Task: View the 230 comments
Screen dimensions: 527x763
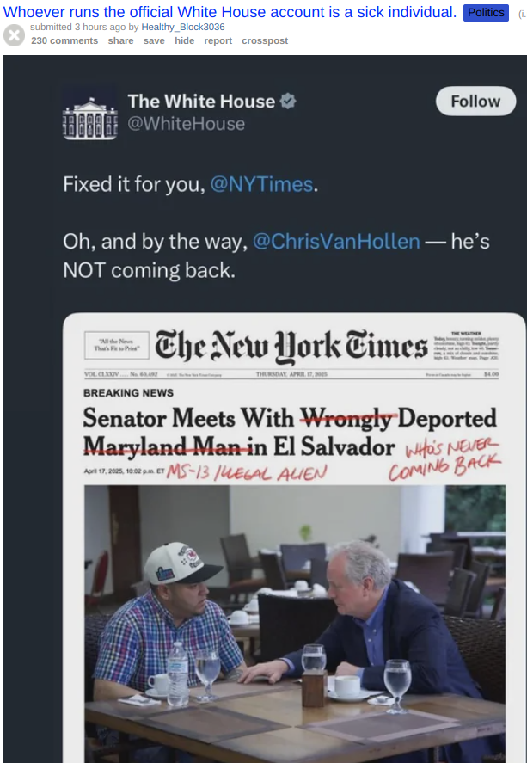Action: 64,40
